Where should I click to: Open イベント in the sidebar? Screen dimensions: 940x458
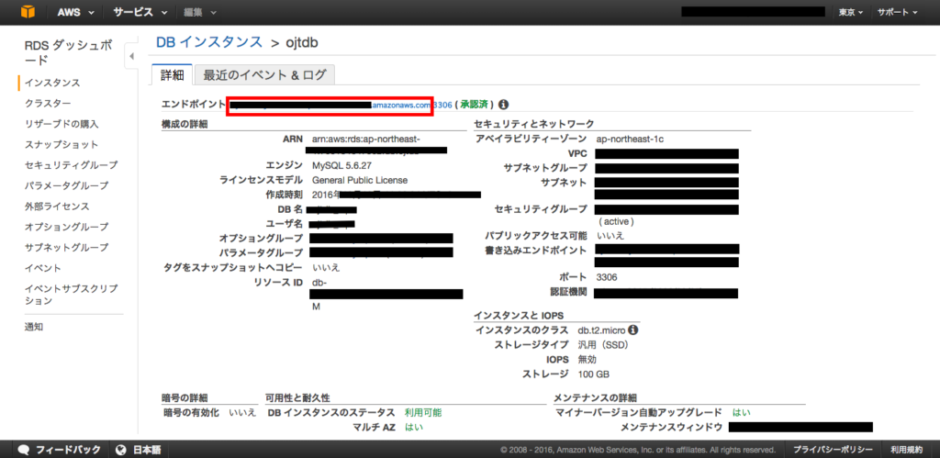coord(42,267)
